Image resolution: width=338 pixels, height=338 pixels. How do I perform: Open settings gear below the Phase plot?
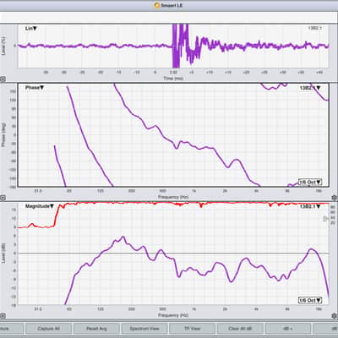point(334,198)
